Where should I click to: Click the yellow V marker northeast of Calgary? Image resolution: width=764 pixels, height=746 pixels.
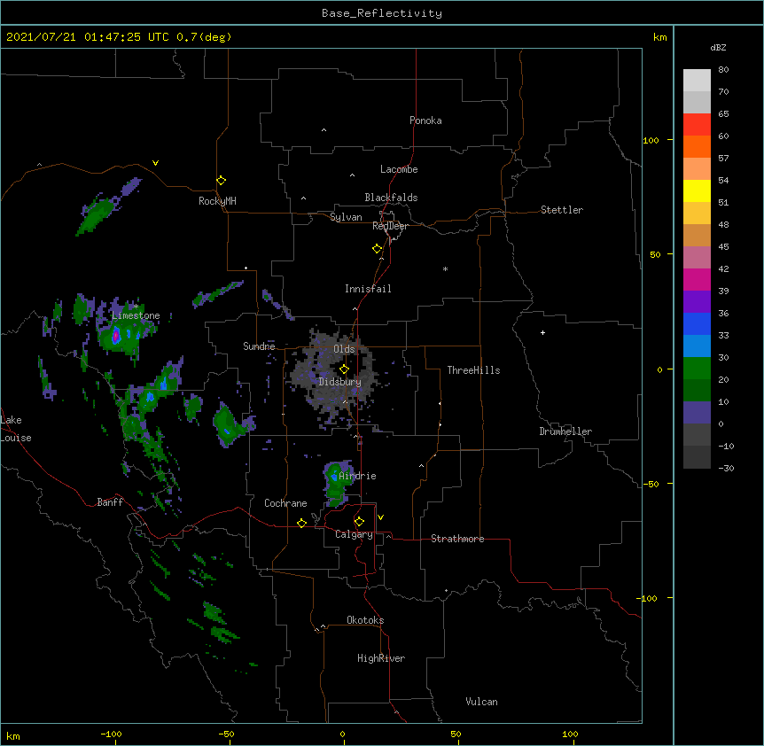(x=380, y=517)
